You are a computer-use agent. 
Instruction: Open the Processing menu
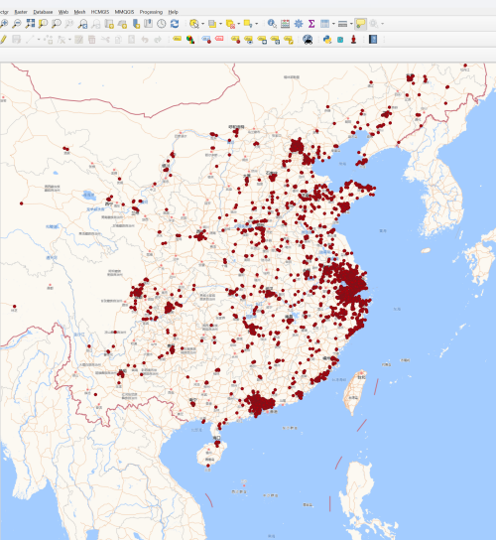pos(151,12)
